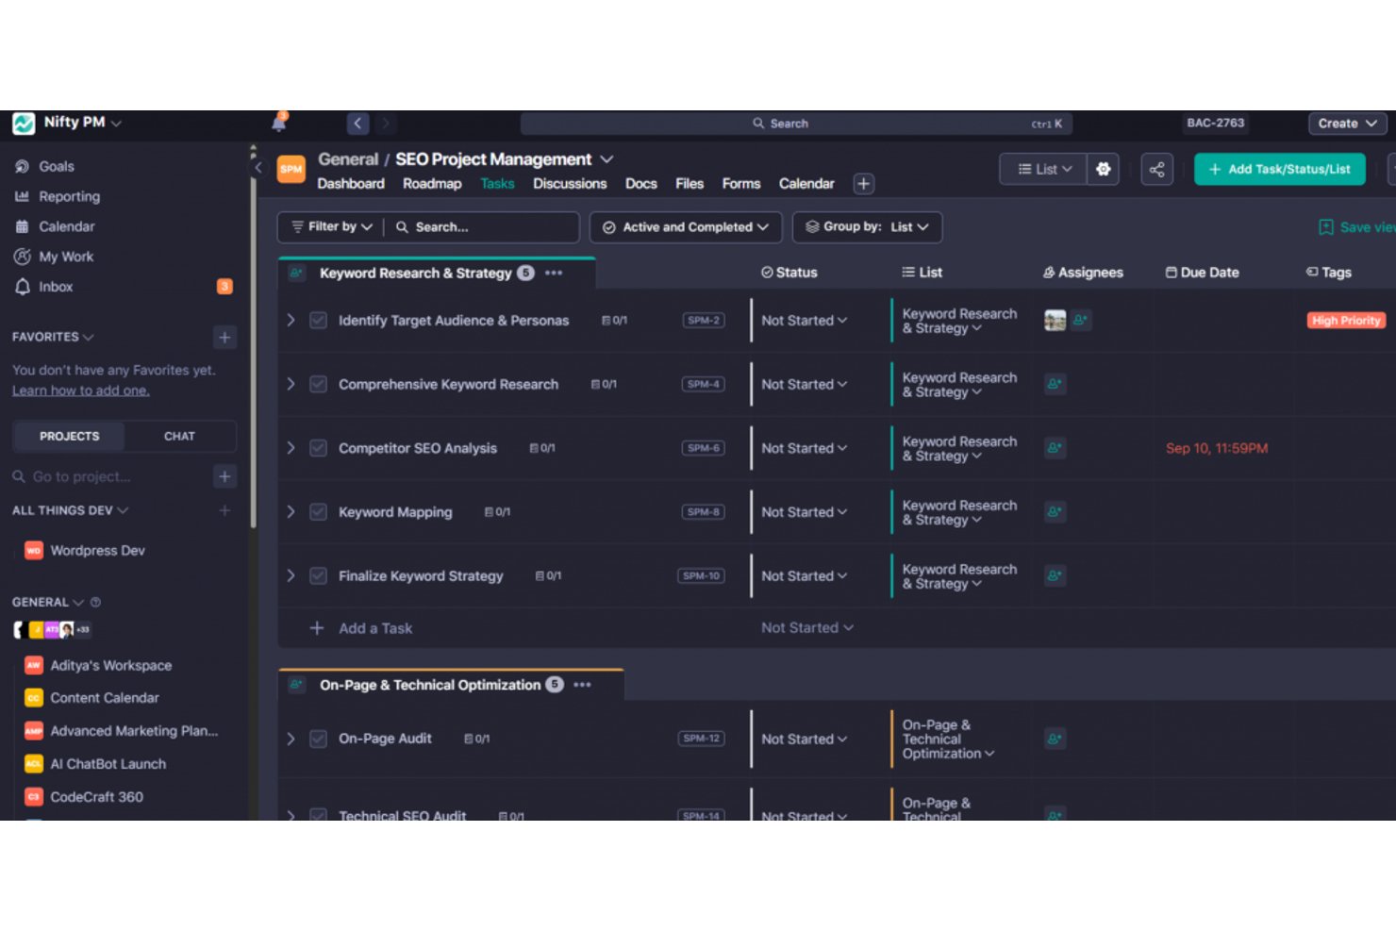Switch to the Discussions tab
Image resolution: width=1396 pixels, height=931 pixels.
(x=570, y=184)
